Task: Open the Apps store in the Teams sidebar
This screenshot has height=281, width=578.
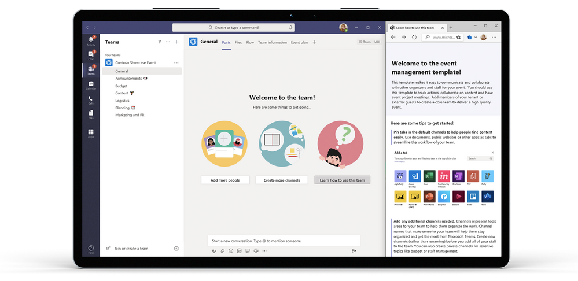Action: (x=91, y=134)
